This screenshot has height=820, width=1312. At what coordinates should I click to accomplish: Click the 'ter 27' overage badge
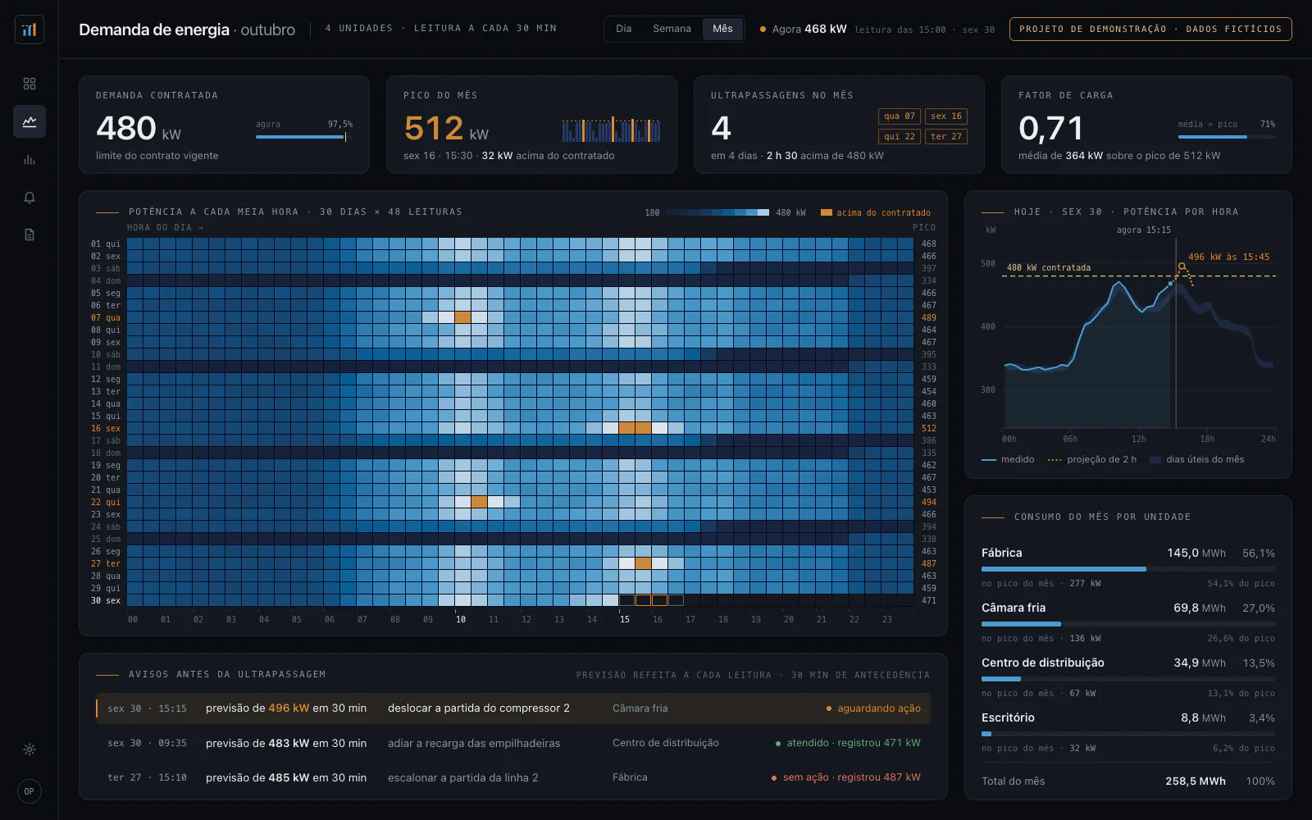(x=946, y=137)
